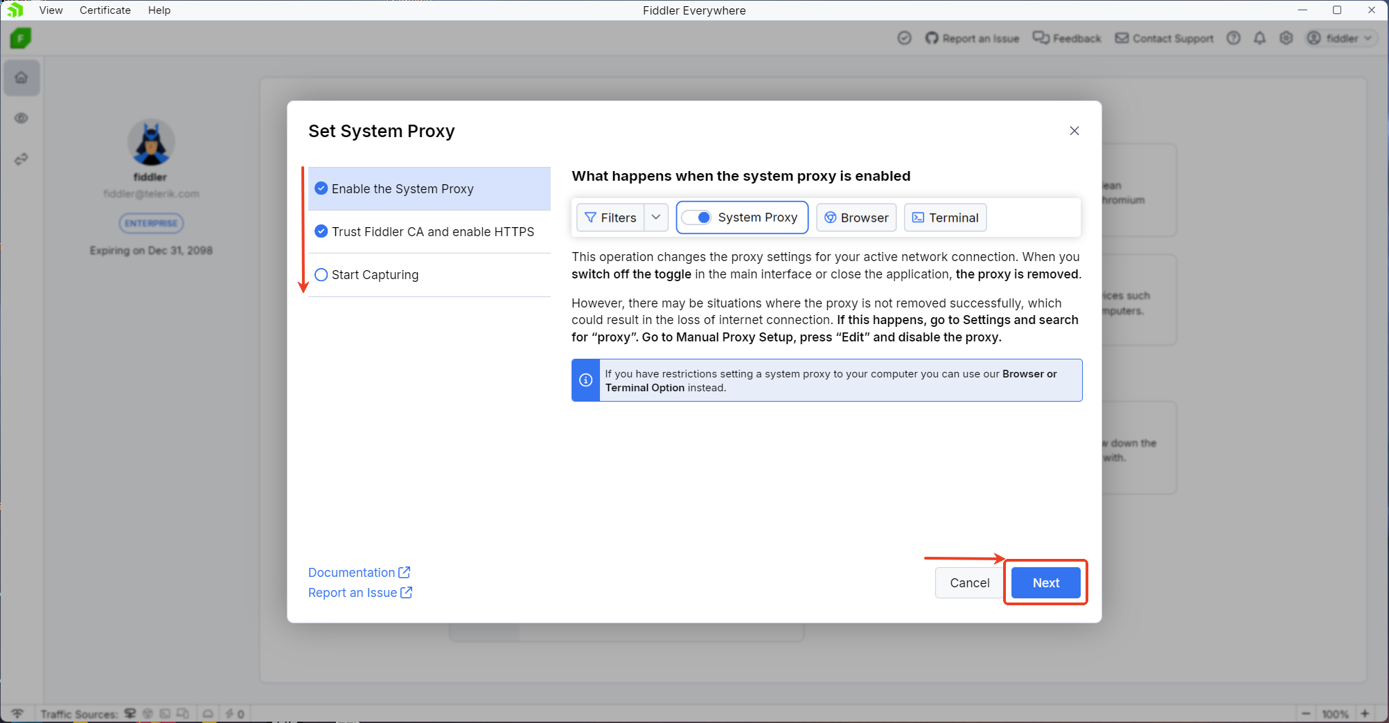The height and width of the screenshot is (723, 1389).
Task: Click the zoom out minus button
Action: point(1306,713)
